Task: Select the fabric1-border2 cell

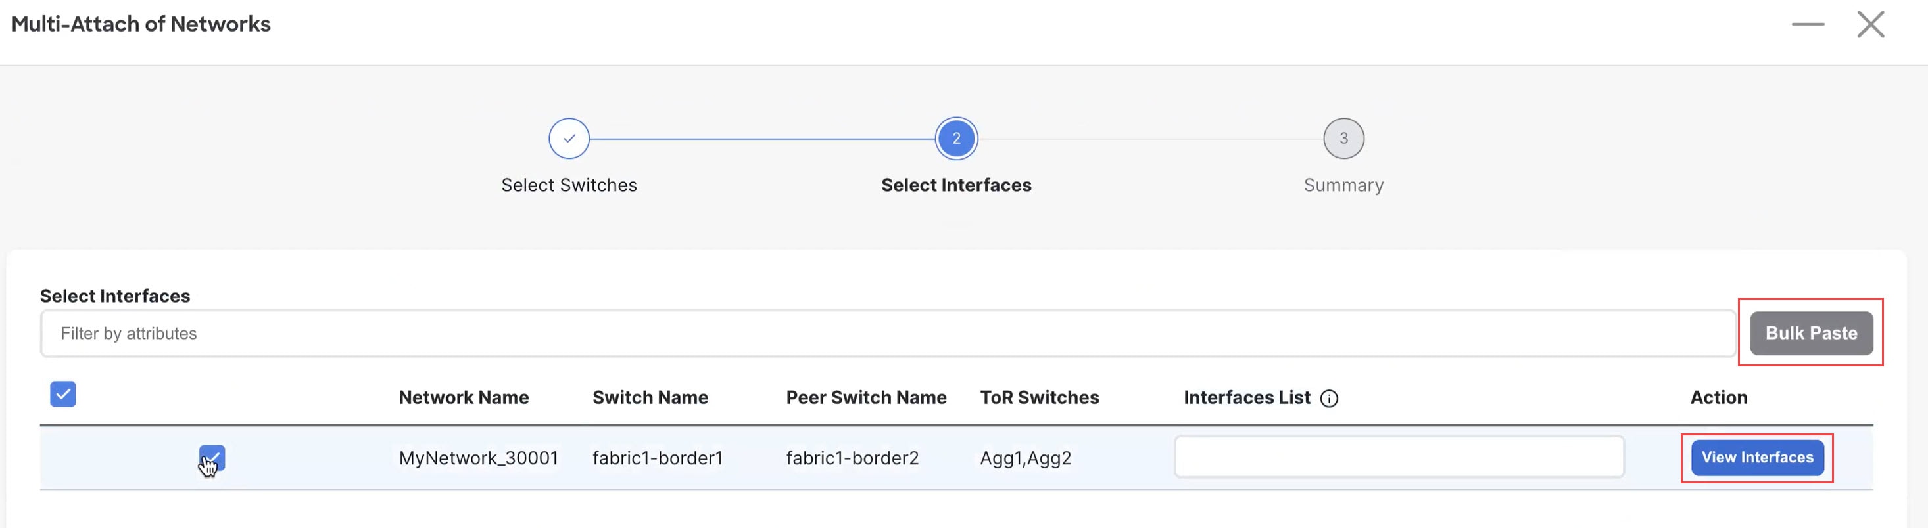Action: [x=852, y=458]
